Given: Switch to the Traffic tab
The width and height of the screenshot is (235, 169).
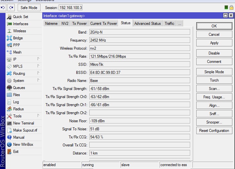Looking at the screenshot, I should 170,24.
